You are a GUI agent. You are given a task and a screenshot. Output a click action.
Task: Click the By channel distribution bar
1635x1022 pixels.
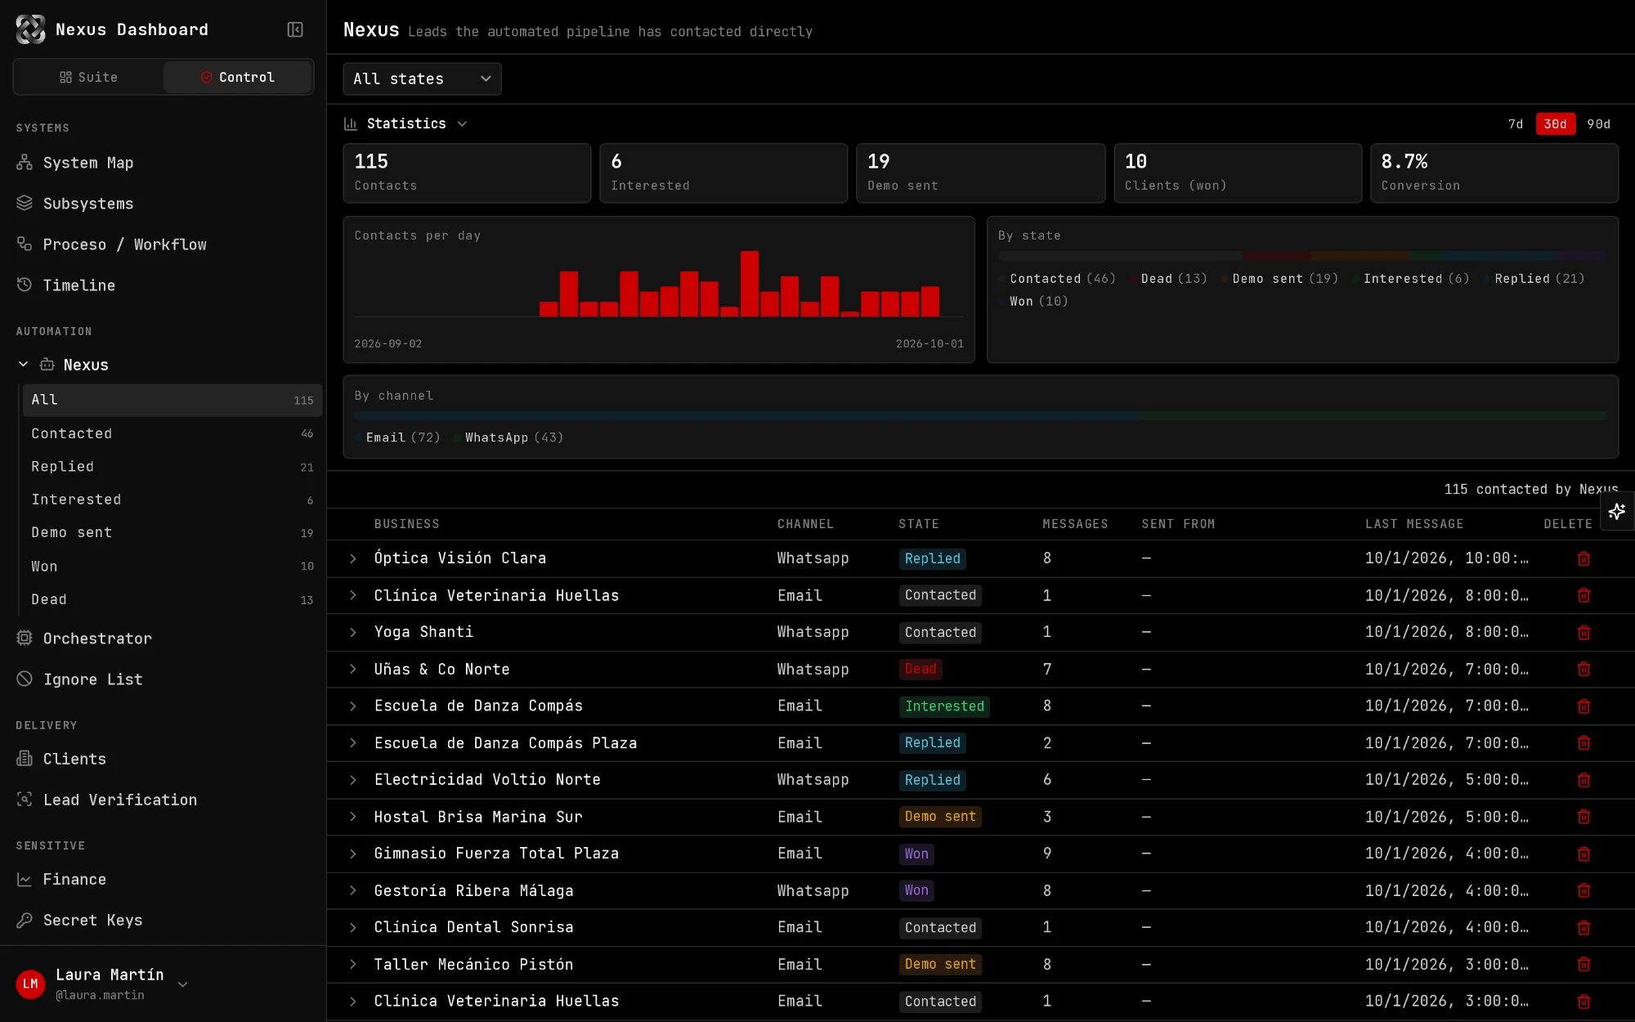click(980, 416)
